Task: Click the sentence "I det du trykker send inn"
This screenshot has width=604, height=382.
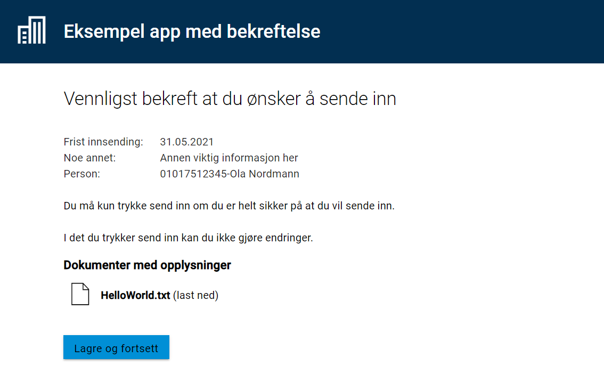Action: coord(189,238)
